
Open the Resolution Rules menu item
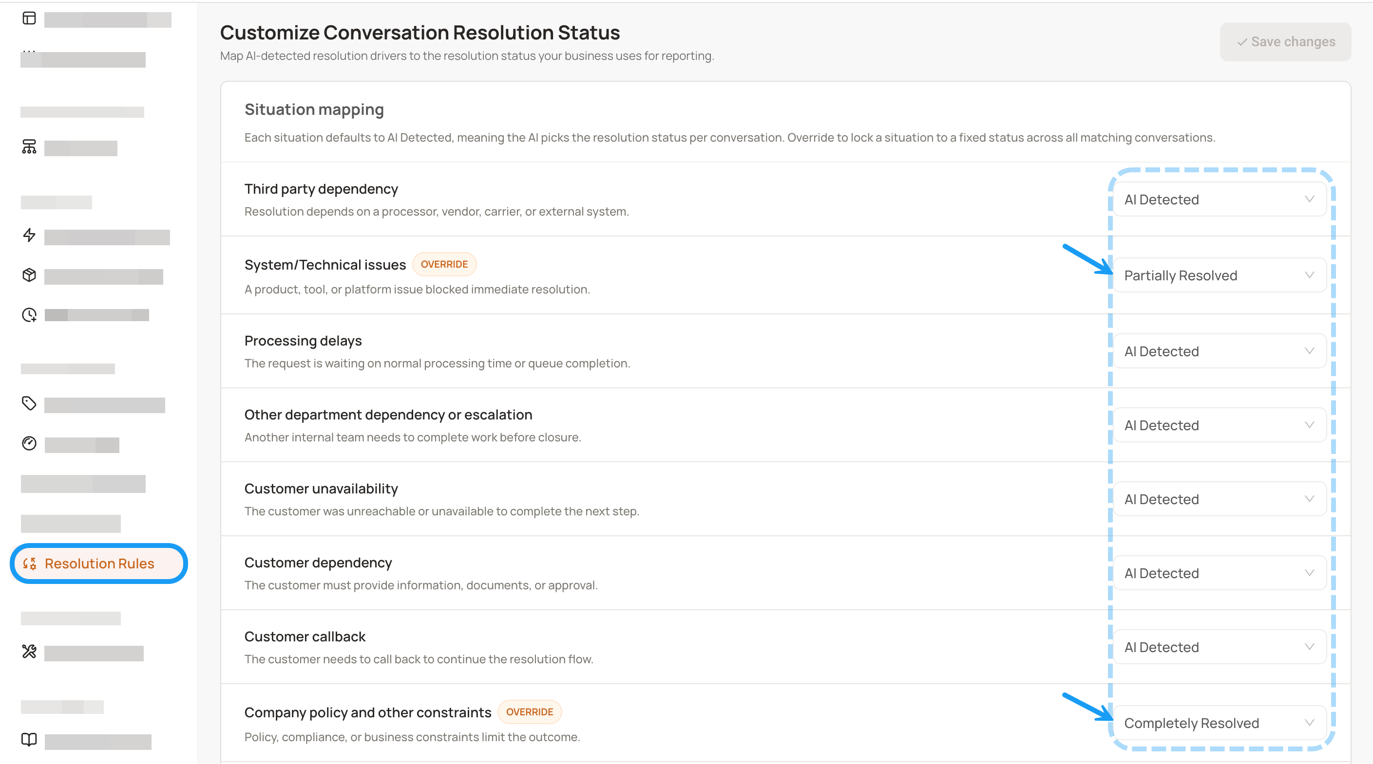(x=98, y=564)
